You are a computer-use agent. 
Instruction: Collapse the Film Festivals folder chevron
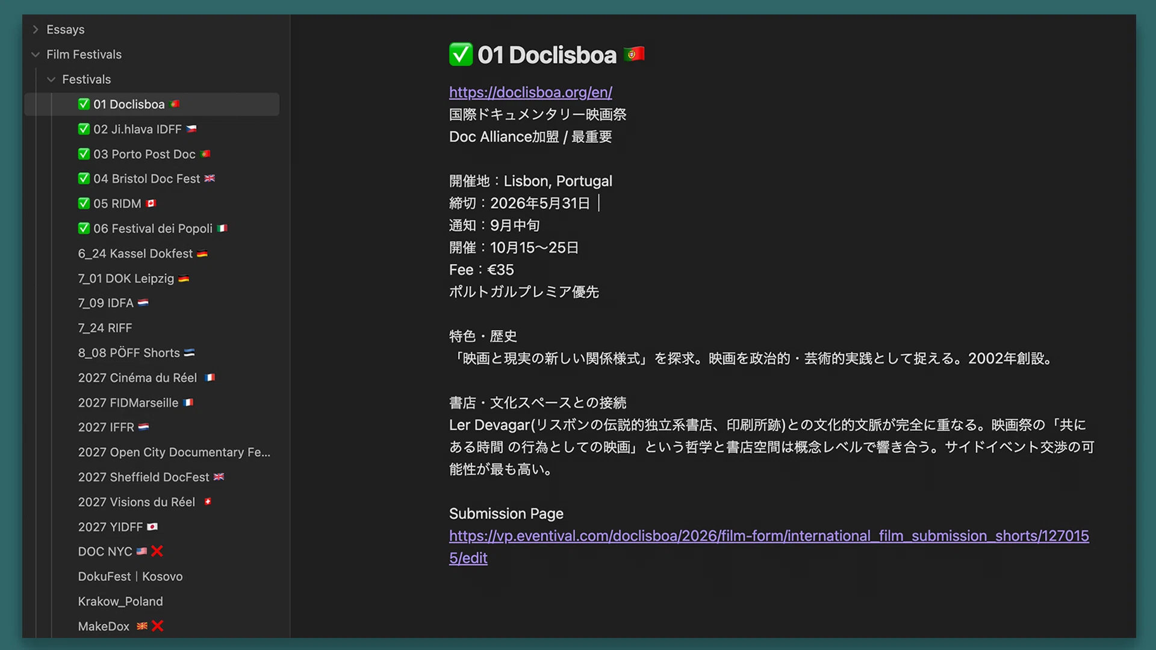(x=36, y=54)
